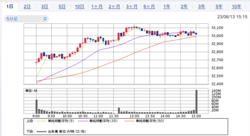Click the 出来高 単位:(M株/口/枚) legend text

[x=67, y=132]
